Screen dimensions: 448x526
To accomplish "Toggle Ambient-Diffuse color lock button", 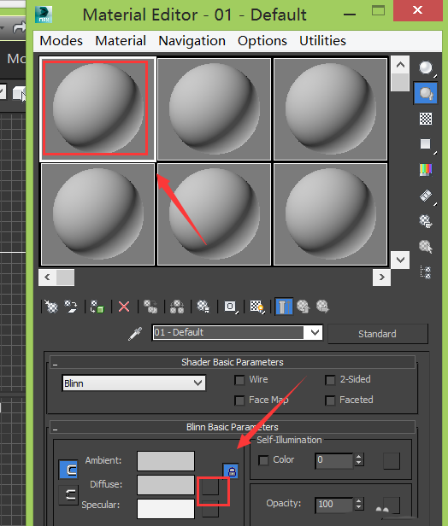I will point(68,469).
